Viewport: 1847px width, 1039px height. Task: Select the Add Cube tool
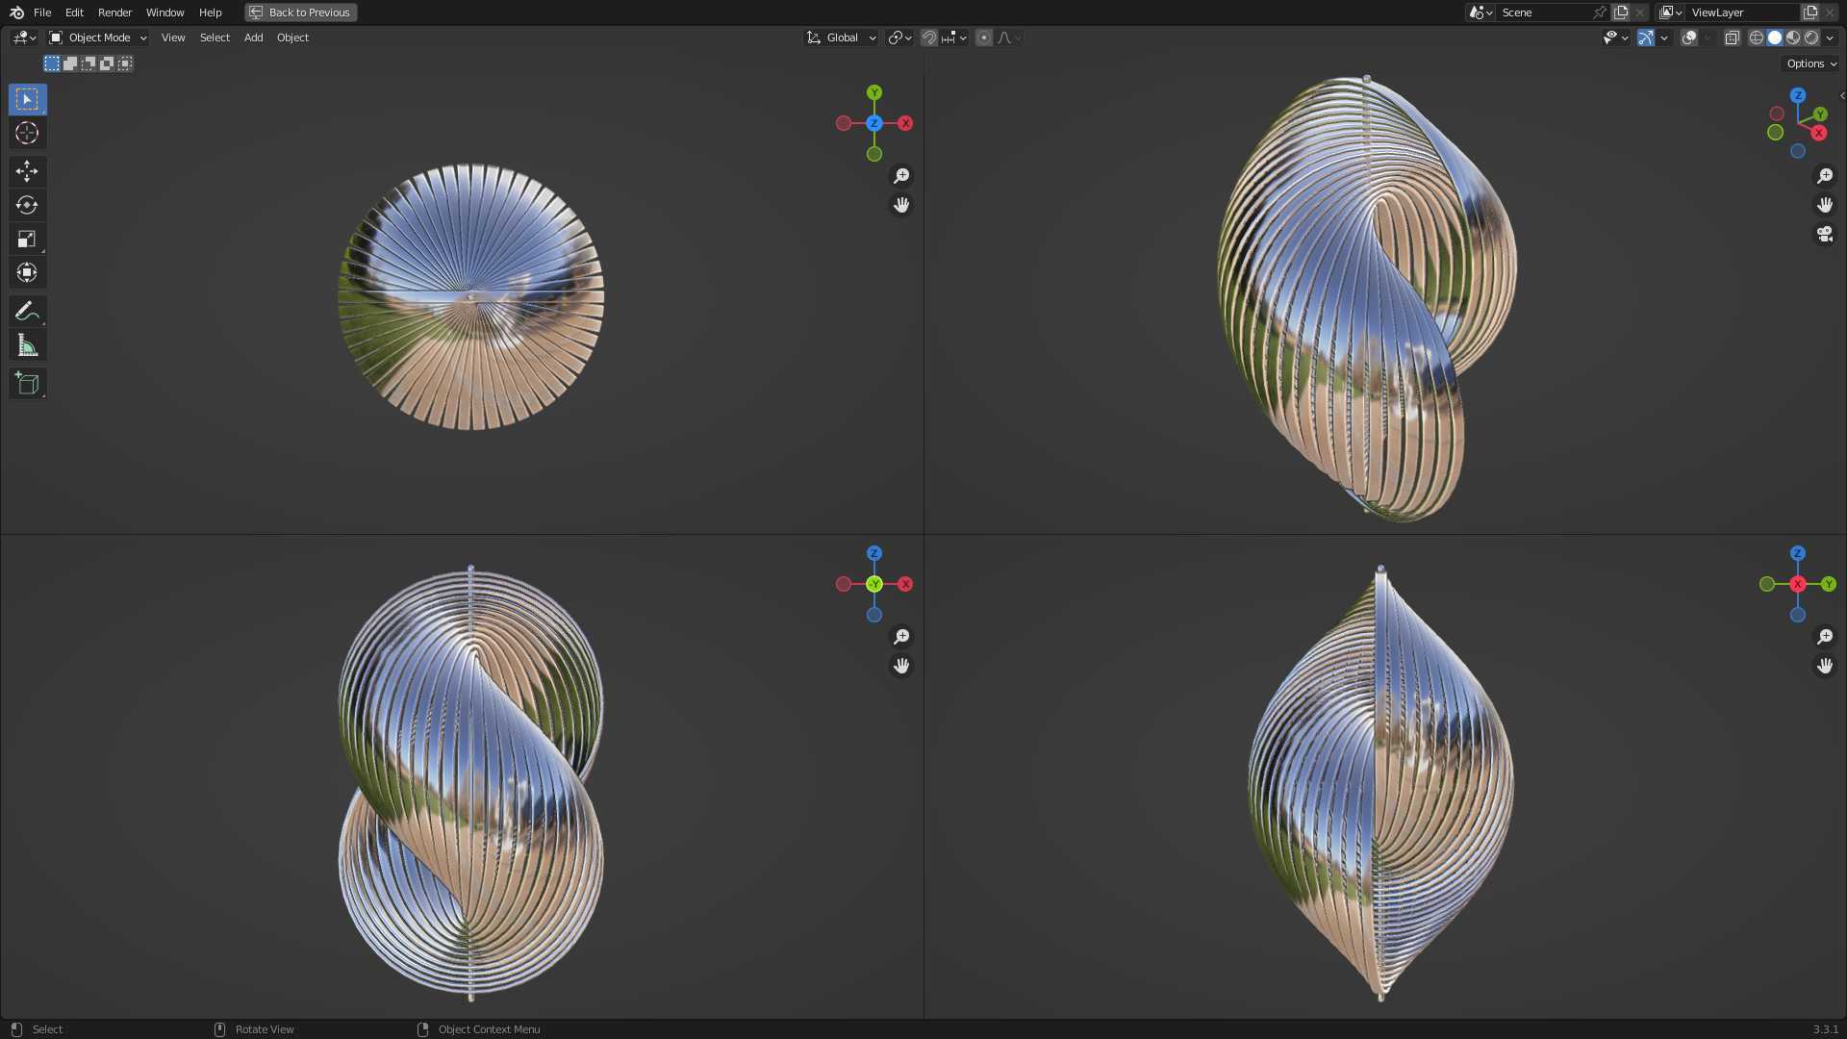click(27, 383)
